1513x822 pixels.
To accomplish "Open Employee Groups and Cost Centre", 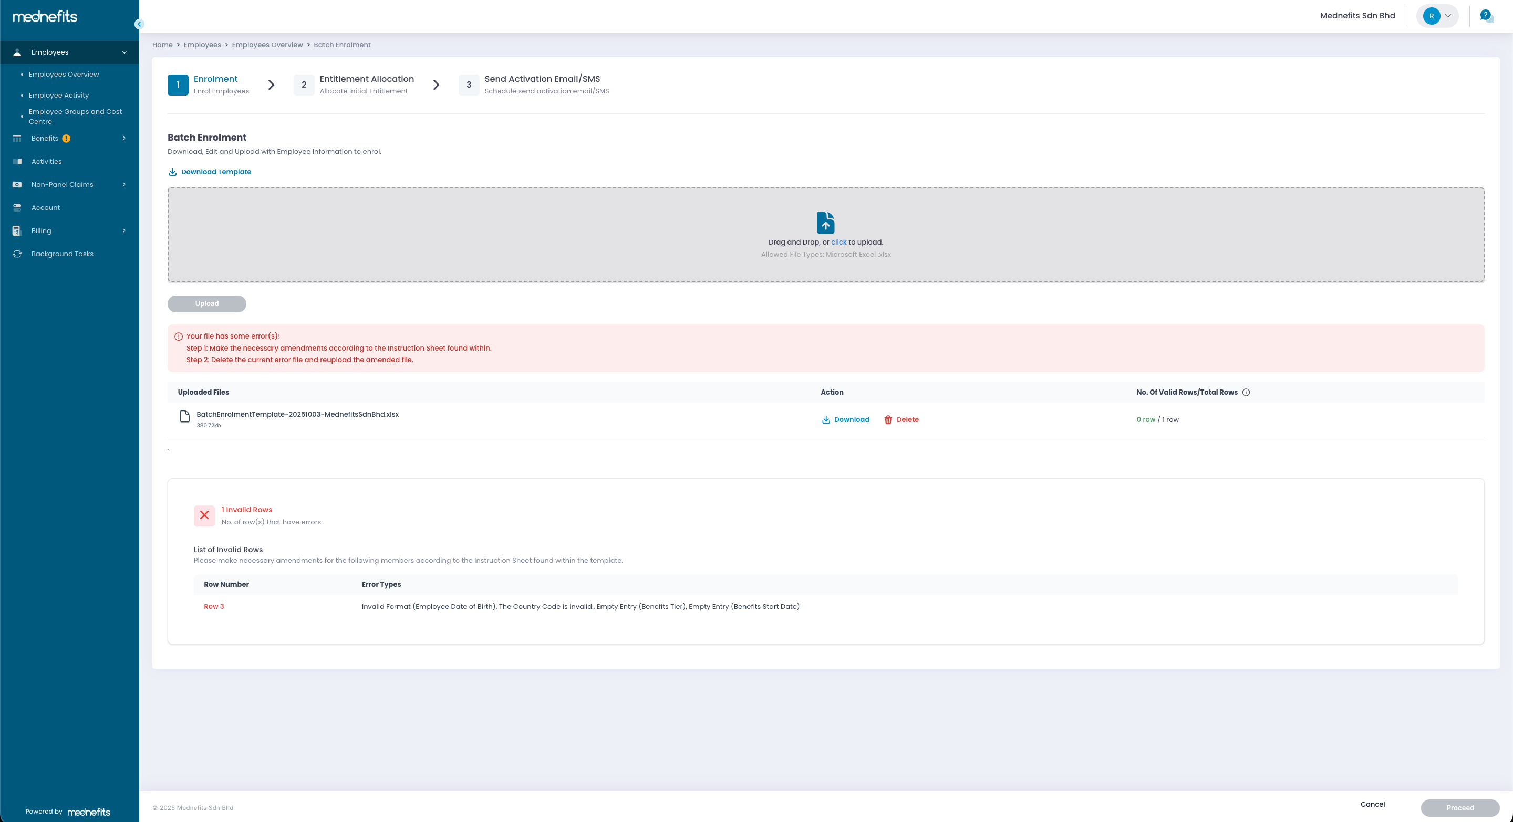I will pyautogui.click(x=75, y=116).
